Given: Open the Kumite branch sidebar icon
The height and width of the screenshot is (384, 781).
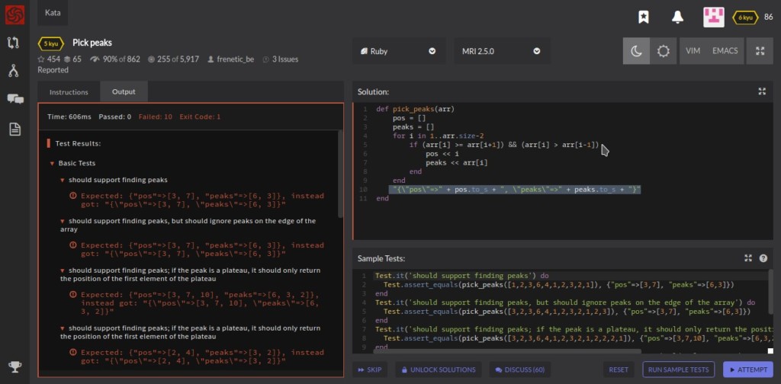Looking at the screenshot, I should tap(14, 71).
